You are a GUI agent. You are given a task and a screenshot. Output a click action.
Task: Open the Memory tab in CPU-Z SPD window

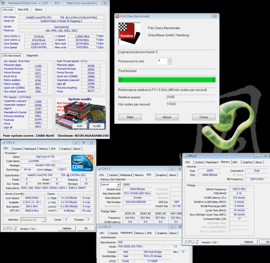(x=139, y=175)
